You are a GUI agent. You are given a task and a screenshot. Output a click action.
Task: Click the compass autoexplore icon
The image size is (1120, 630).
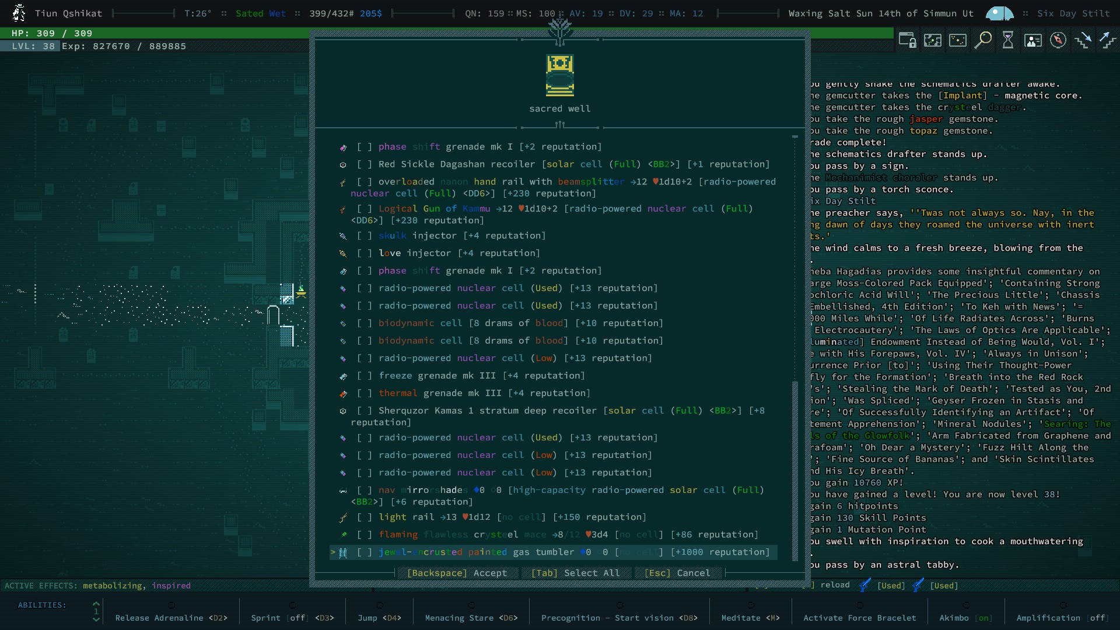click(x=1058, y=40)
